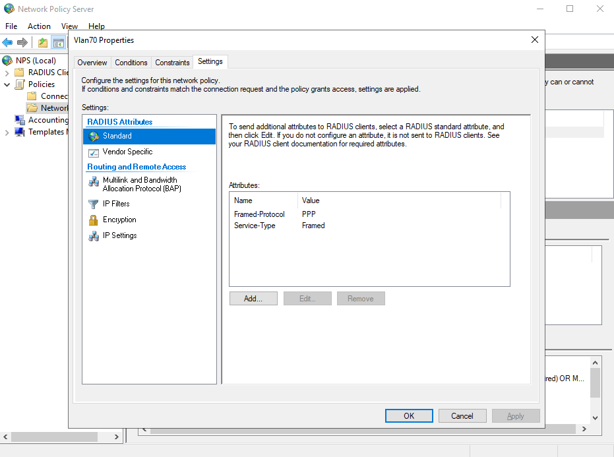
Task: Click the console tree horizontal scrollbar thumb
Action: pyautogui.click(x=55, y=437)
